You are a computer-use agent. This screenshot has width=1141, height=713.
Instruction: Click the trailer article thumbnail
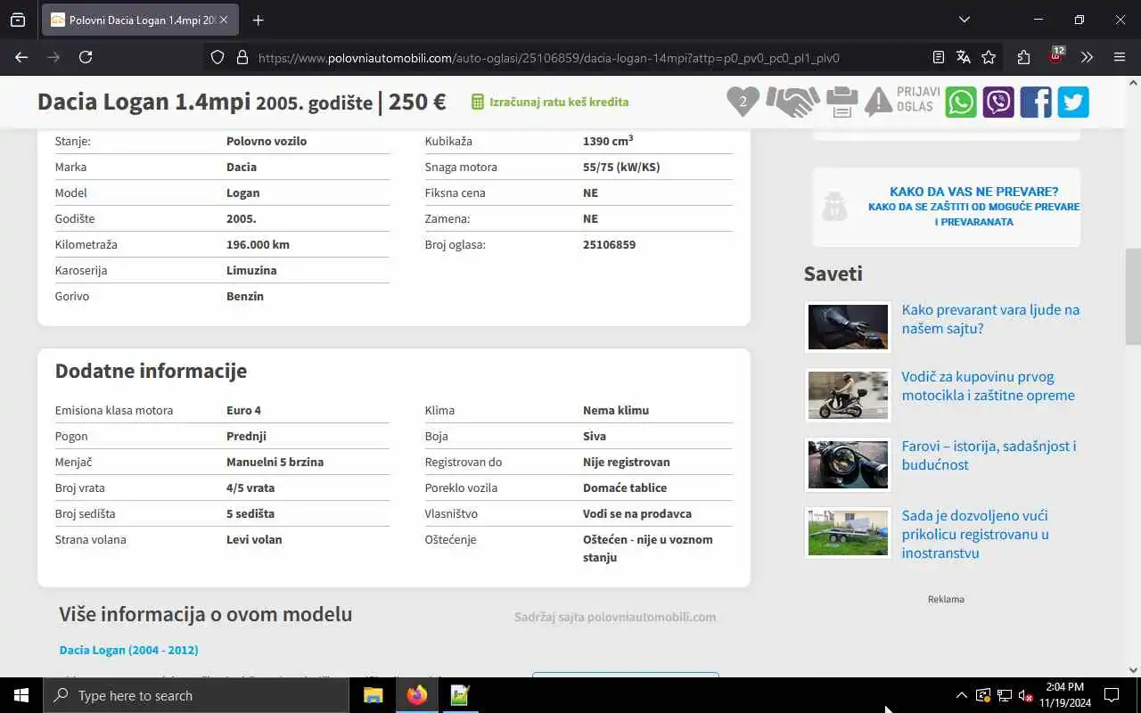point(848,533)
